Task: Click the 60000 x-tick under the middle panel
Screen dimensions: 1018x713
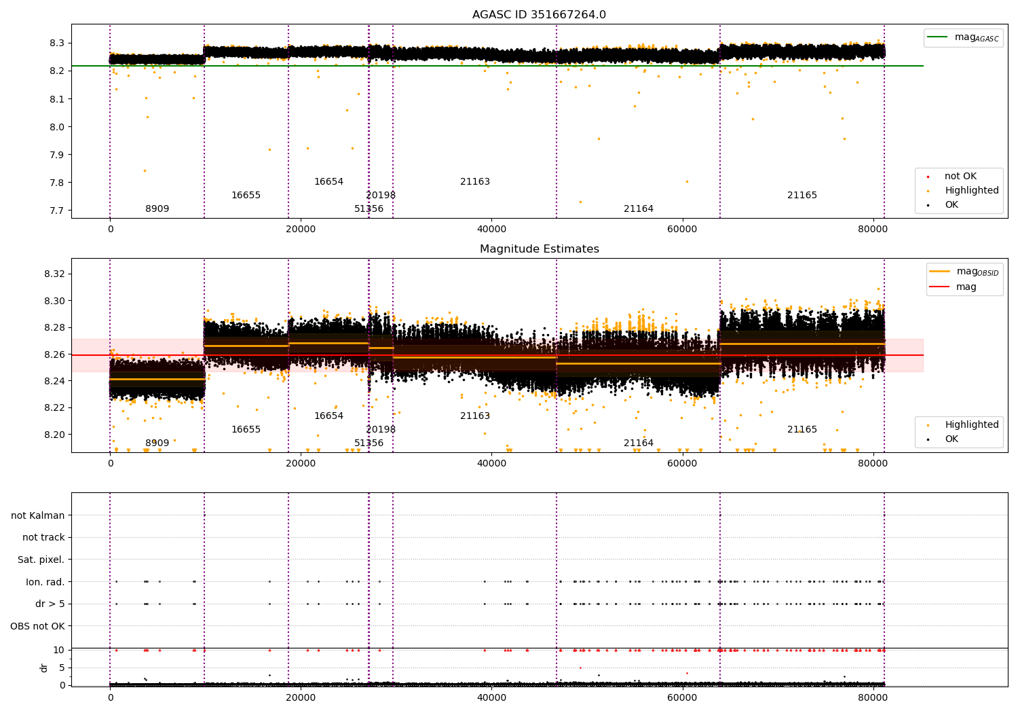Action: click(682, 464)
